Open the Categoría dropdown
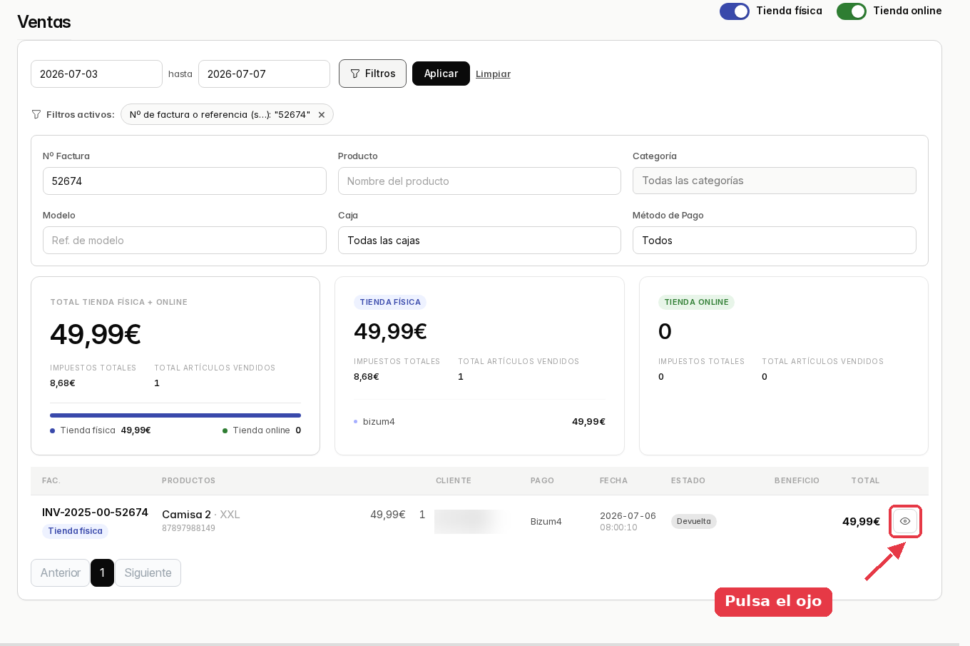This screenshot has width=970, height=646. (775, 181)
